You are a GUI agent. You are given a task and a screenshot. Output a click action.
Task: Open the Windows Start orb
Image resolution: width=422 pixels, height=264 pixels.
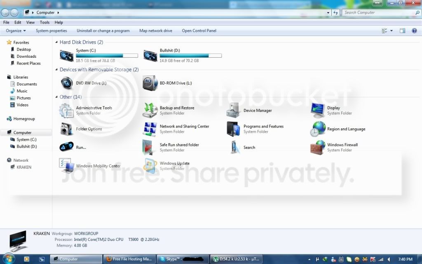point(8,259)
